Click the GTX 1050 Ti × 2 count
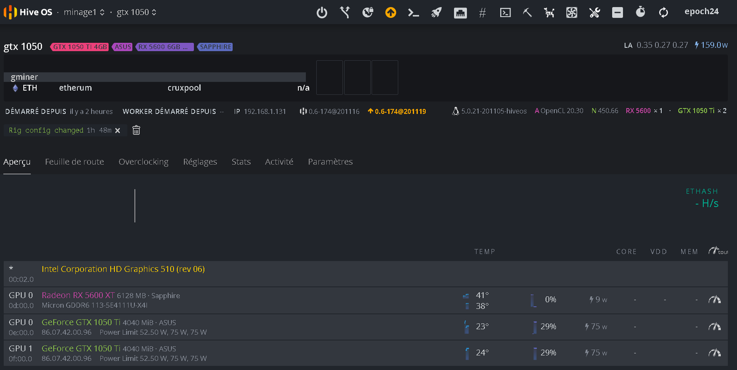The image size is (737, 370). pos(702,111)
